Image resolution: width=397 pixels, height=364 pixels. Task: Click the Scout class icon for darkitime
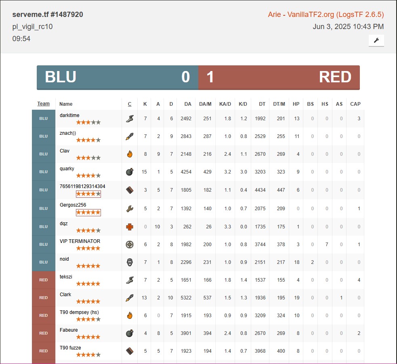pyautogui.click(x=129, y=119)
